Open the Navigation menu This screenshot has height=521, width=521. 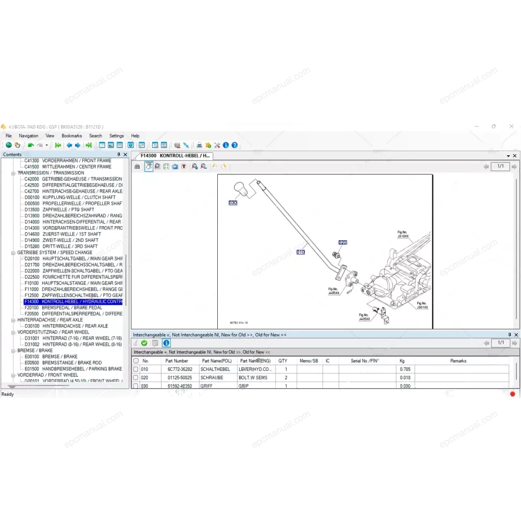tap(29, 136)
